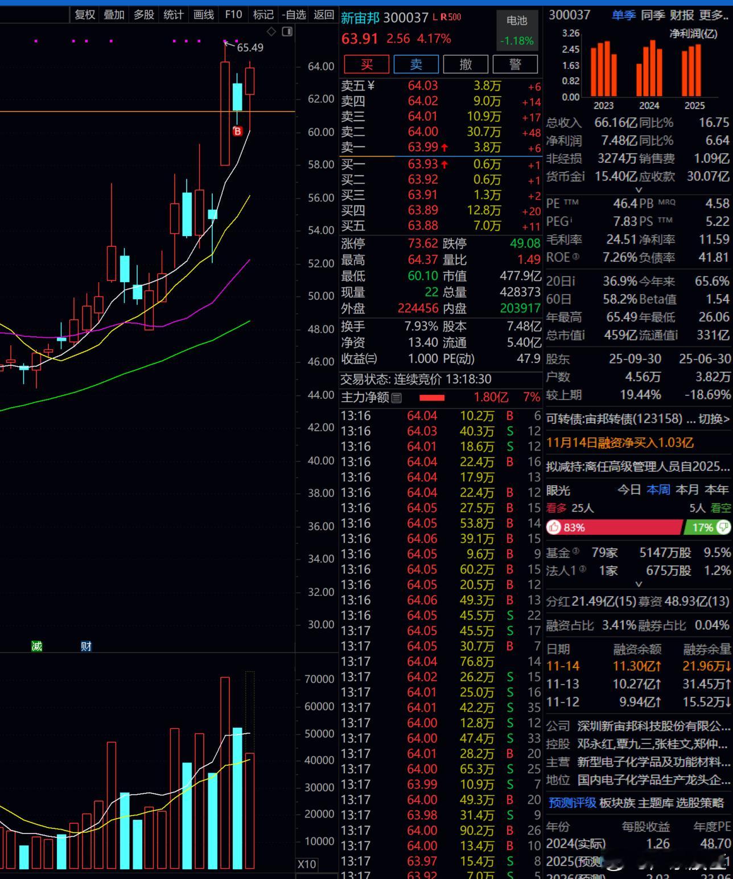Click the 撤 cancel order button

tap(466, 64)
